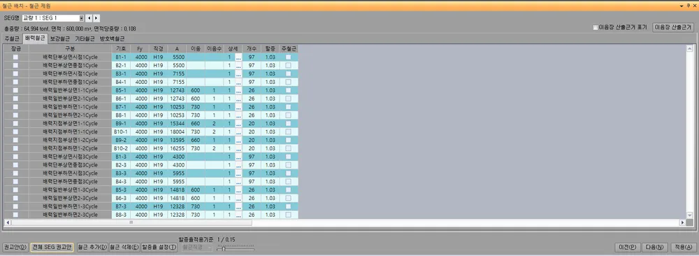Screen dimensions: 699x256
Task: Open detail '...' button in B2-1 row
Action: click(238, 66)
